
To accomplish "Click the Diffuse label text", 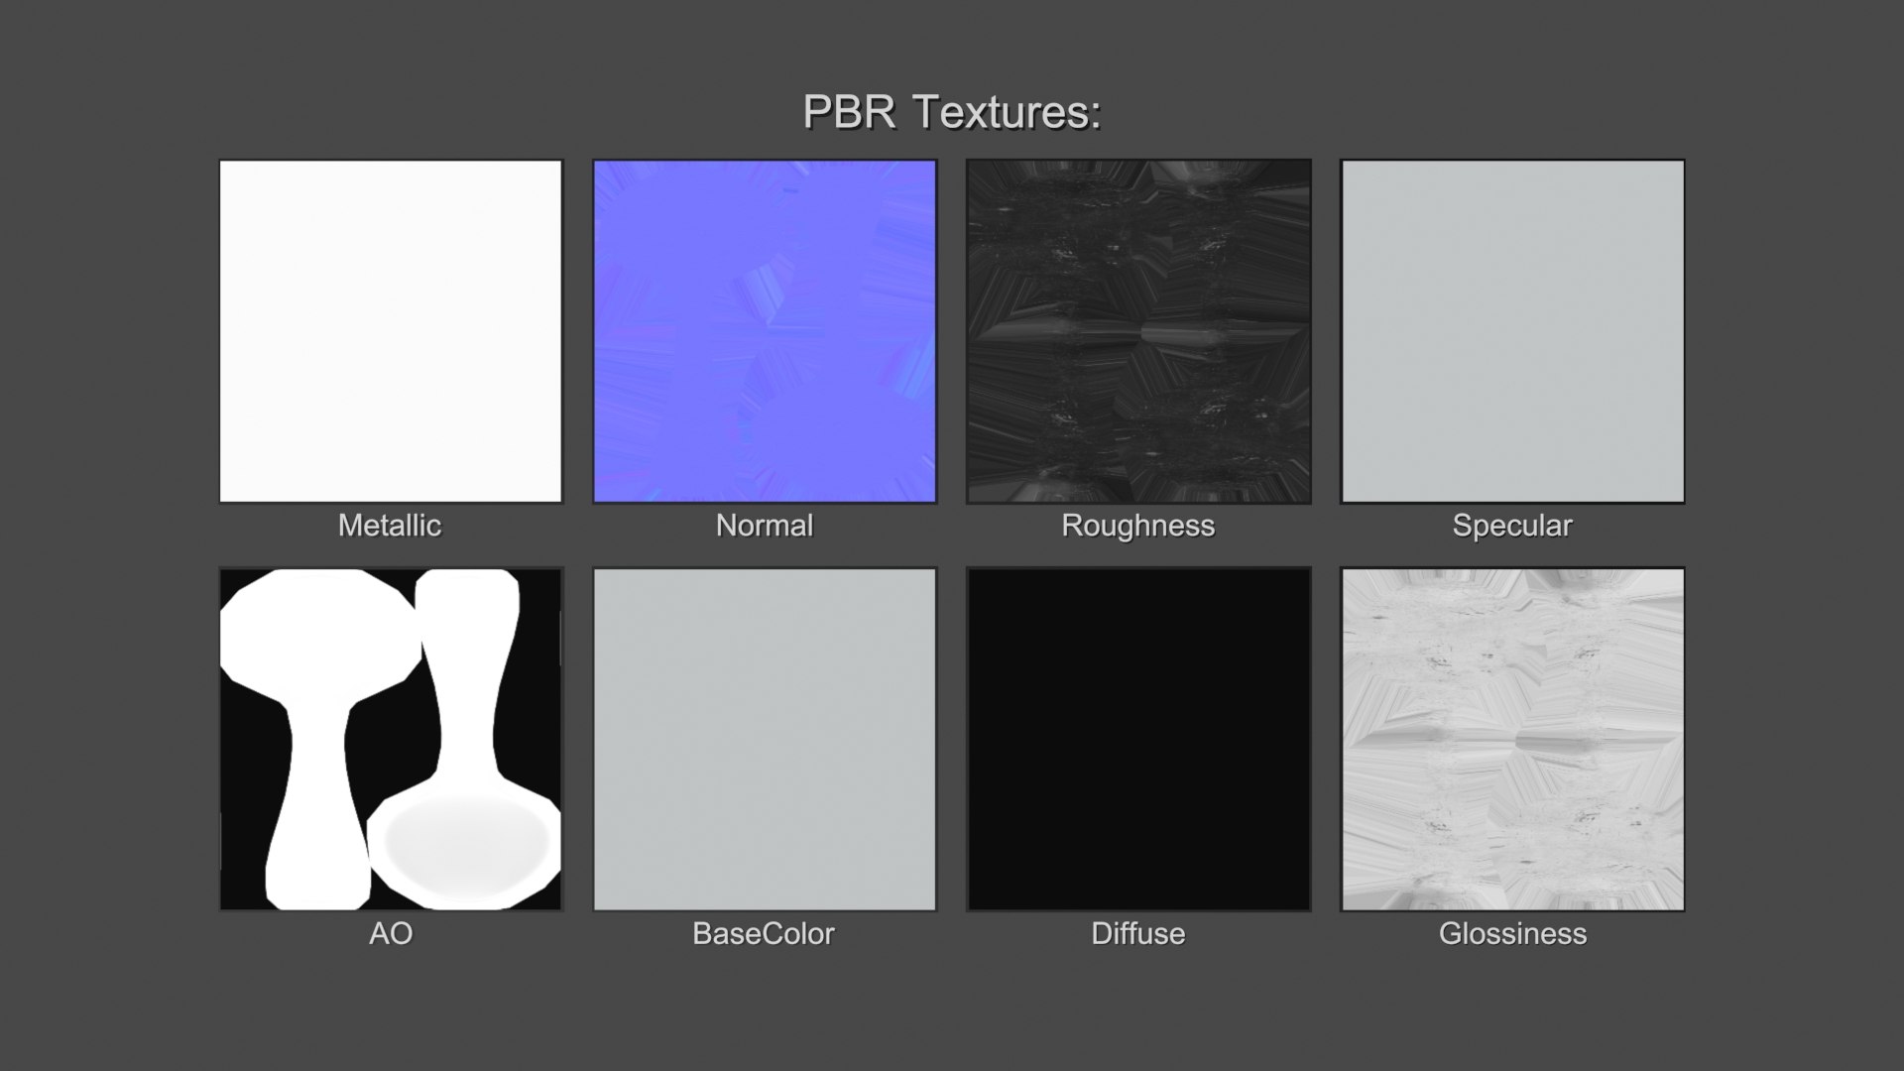I will pos(1138,934).
